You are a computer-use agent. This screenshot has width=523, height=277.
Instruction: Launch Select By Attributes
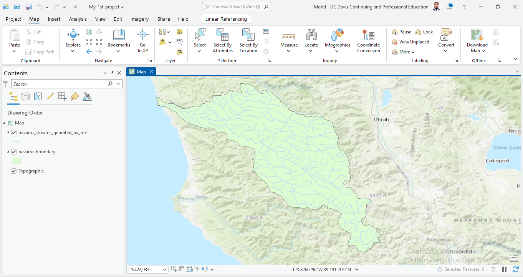(x=222, y=40)
